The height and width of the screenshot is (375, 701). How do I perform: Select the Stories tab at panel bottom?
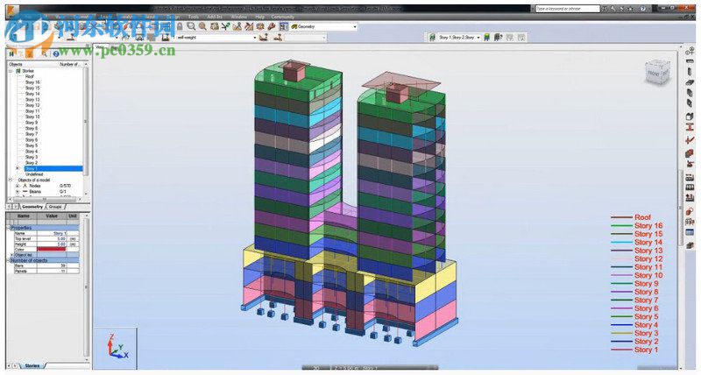[32, 366]
